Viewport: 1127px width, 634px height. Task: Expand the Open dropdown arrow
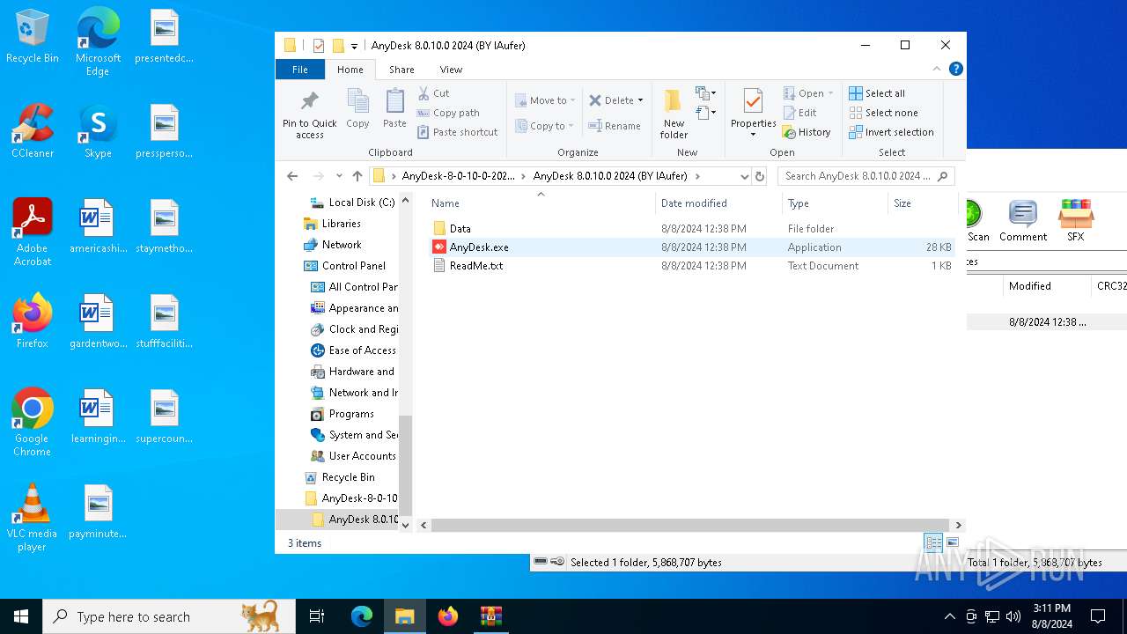pyautogui.click(x=830, y=93)
